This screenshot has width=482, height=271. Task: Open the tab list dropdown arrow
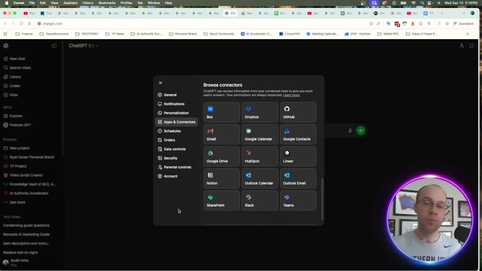point(464,13)
